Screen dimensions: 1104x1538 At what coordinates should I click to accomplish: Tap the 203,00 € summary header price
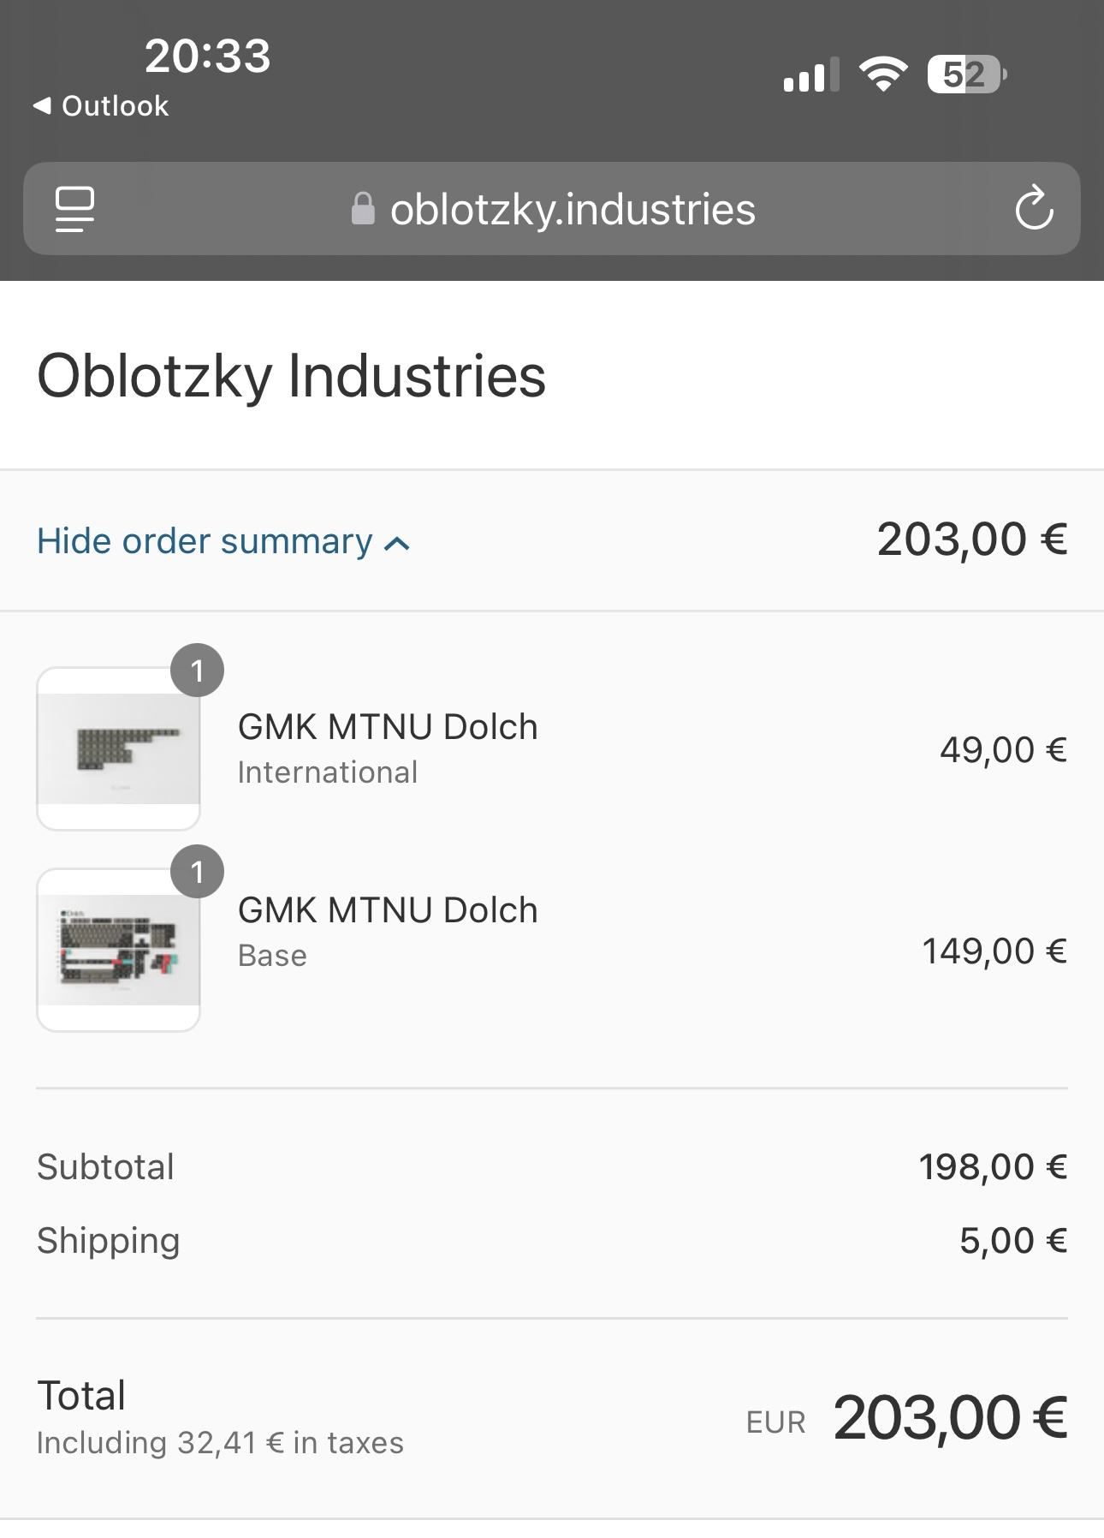[971, 539]
